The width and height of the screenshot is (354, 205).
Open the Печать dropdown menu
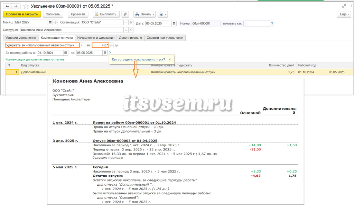click(145, 14)
